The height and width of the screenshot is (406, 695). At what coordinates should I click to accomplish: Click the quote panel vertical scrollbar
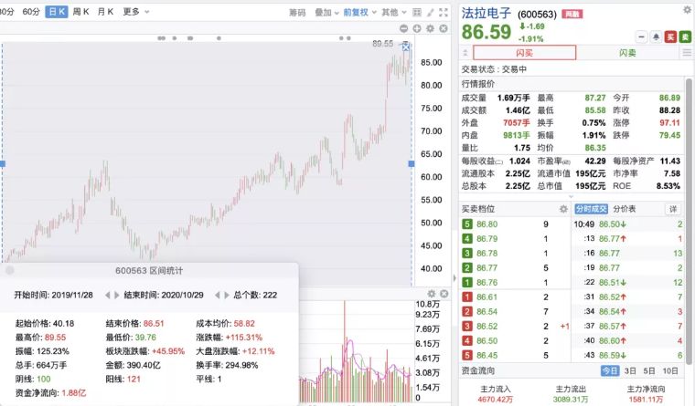(689, 221)
